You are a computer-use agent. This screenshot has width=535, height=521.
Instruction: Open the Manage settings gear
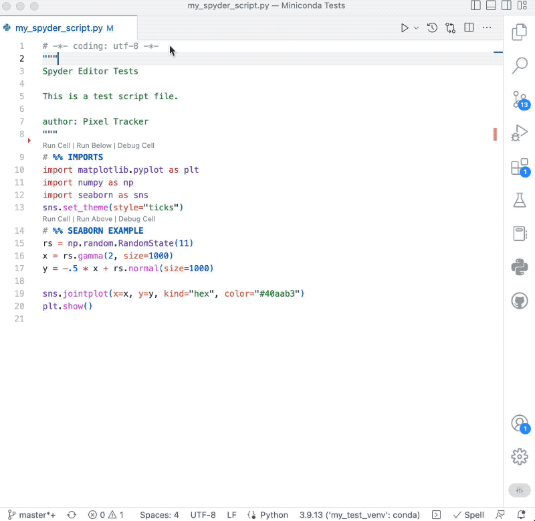click(x=520, y=457)
